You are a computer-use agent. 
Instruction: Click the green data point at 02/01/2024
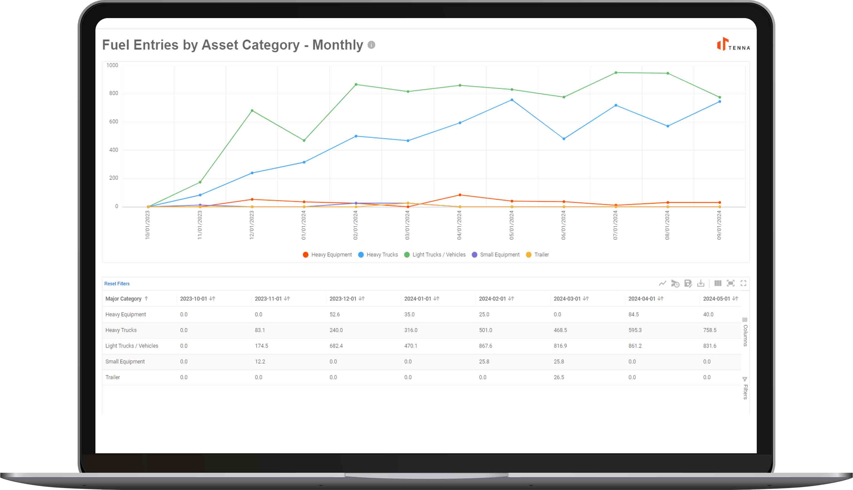pos(356,84)
